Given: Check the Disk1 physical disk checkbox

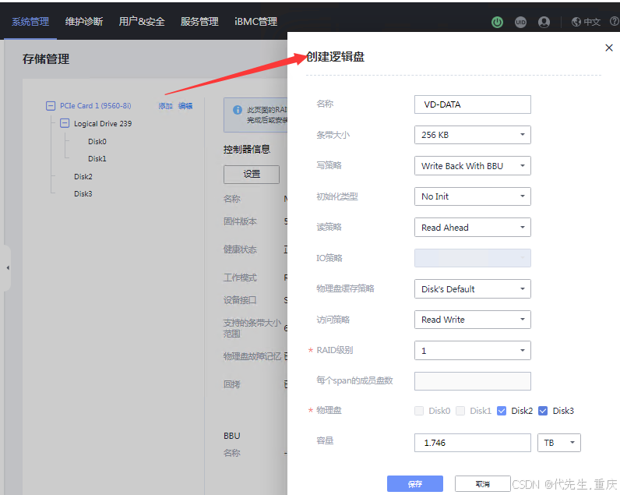Looking at the screenshot, I should (460, 411).
